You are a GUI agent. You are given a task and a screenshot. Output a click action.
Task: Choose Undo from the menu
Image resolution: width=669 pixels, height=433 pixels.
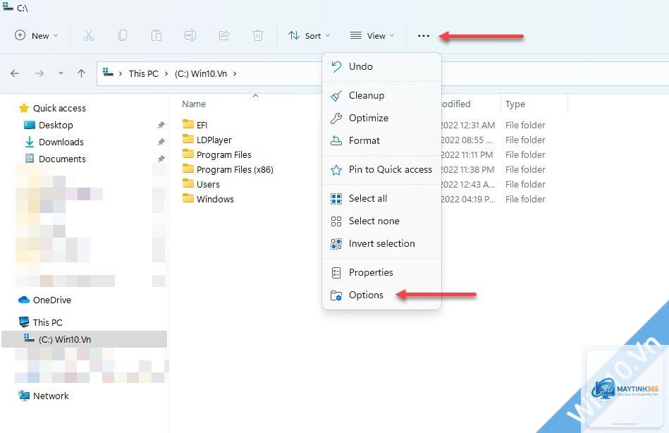click(x=381, y=66)
